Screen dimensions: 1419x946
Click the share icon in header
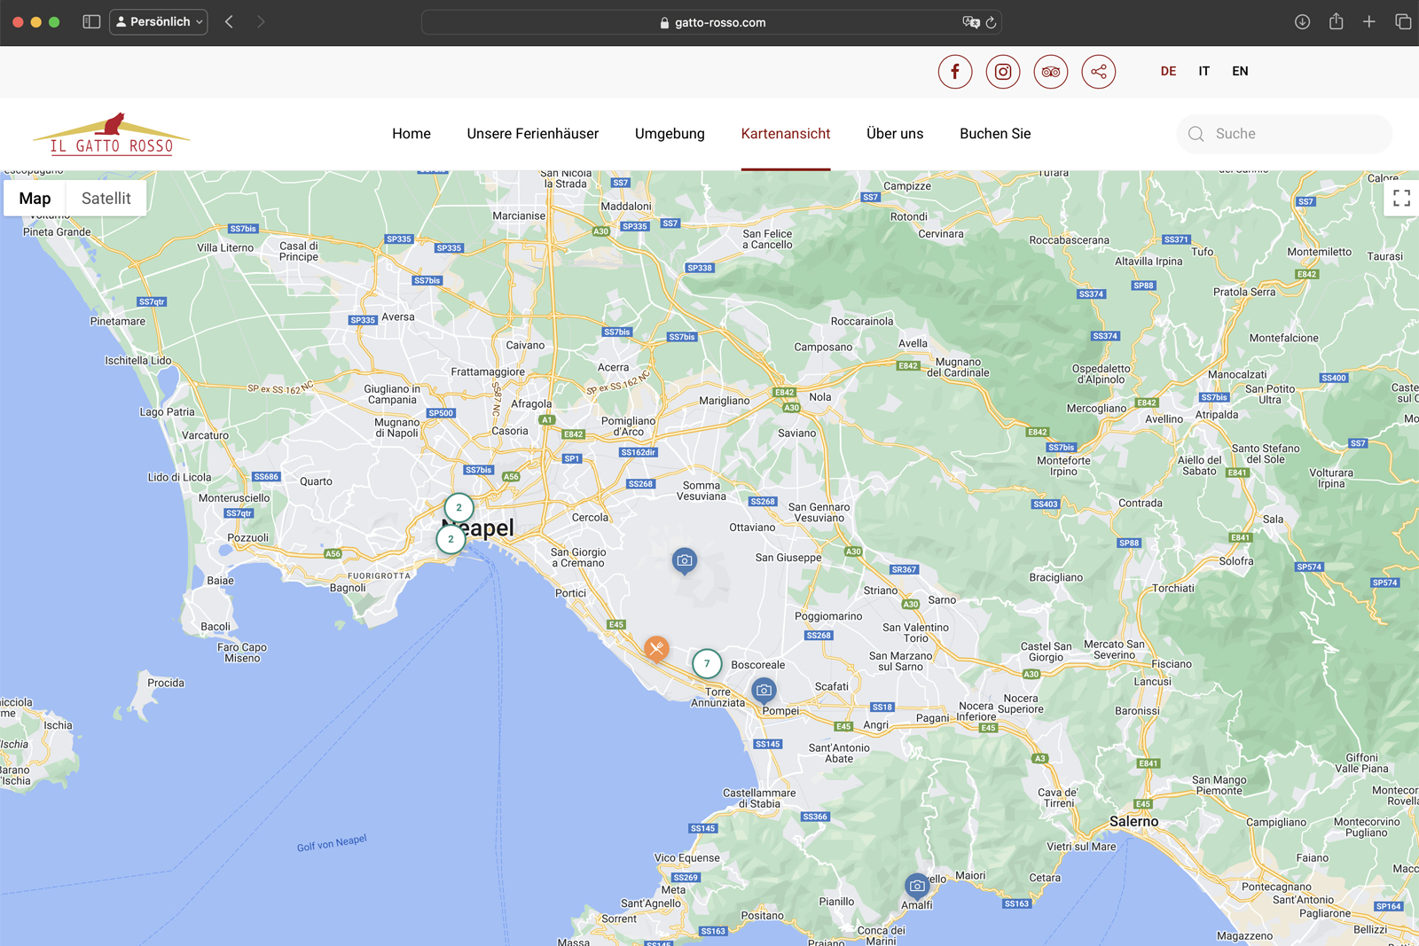click(x=1098, y=72)
